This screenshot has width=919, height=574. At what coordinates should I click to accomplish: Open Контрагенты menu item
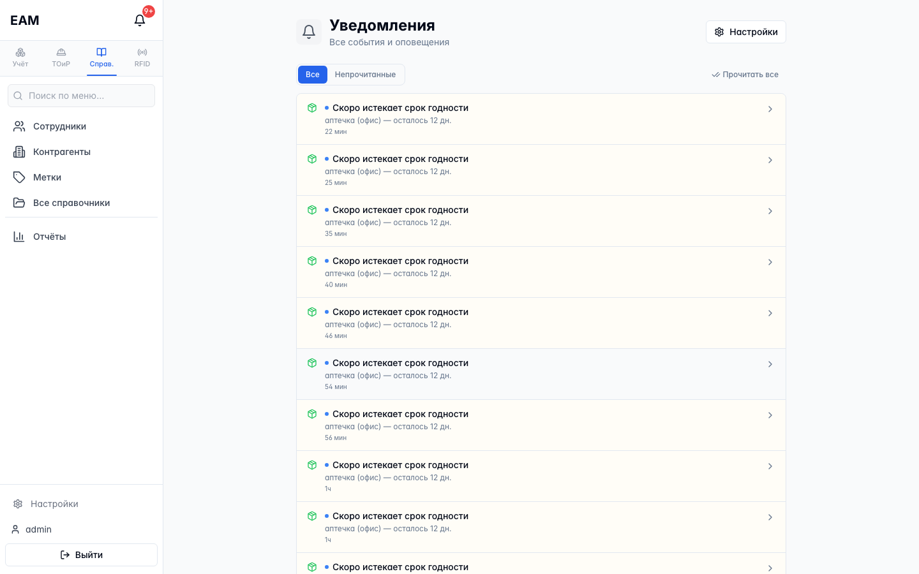81,152
